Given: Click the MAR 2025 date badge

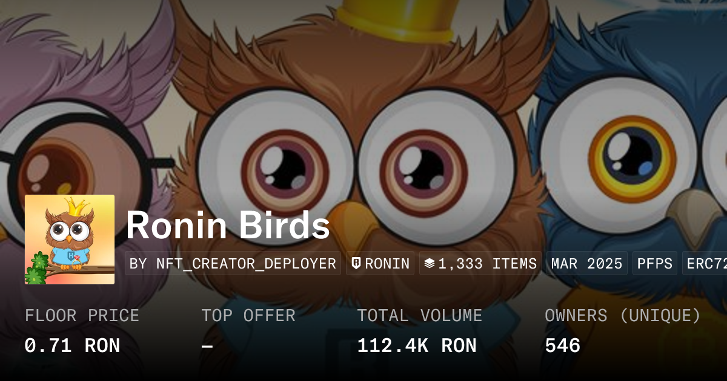Looking at the screenshot, I should pyautogui.click(x=586, y=264).
